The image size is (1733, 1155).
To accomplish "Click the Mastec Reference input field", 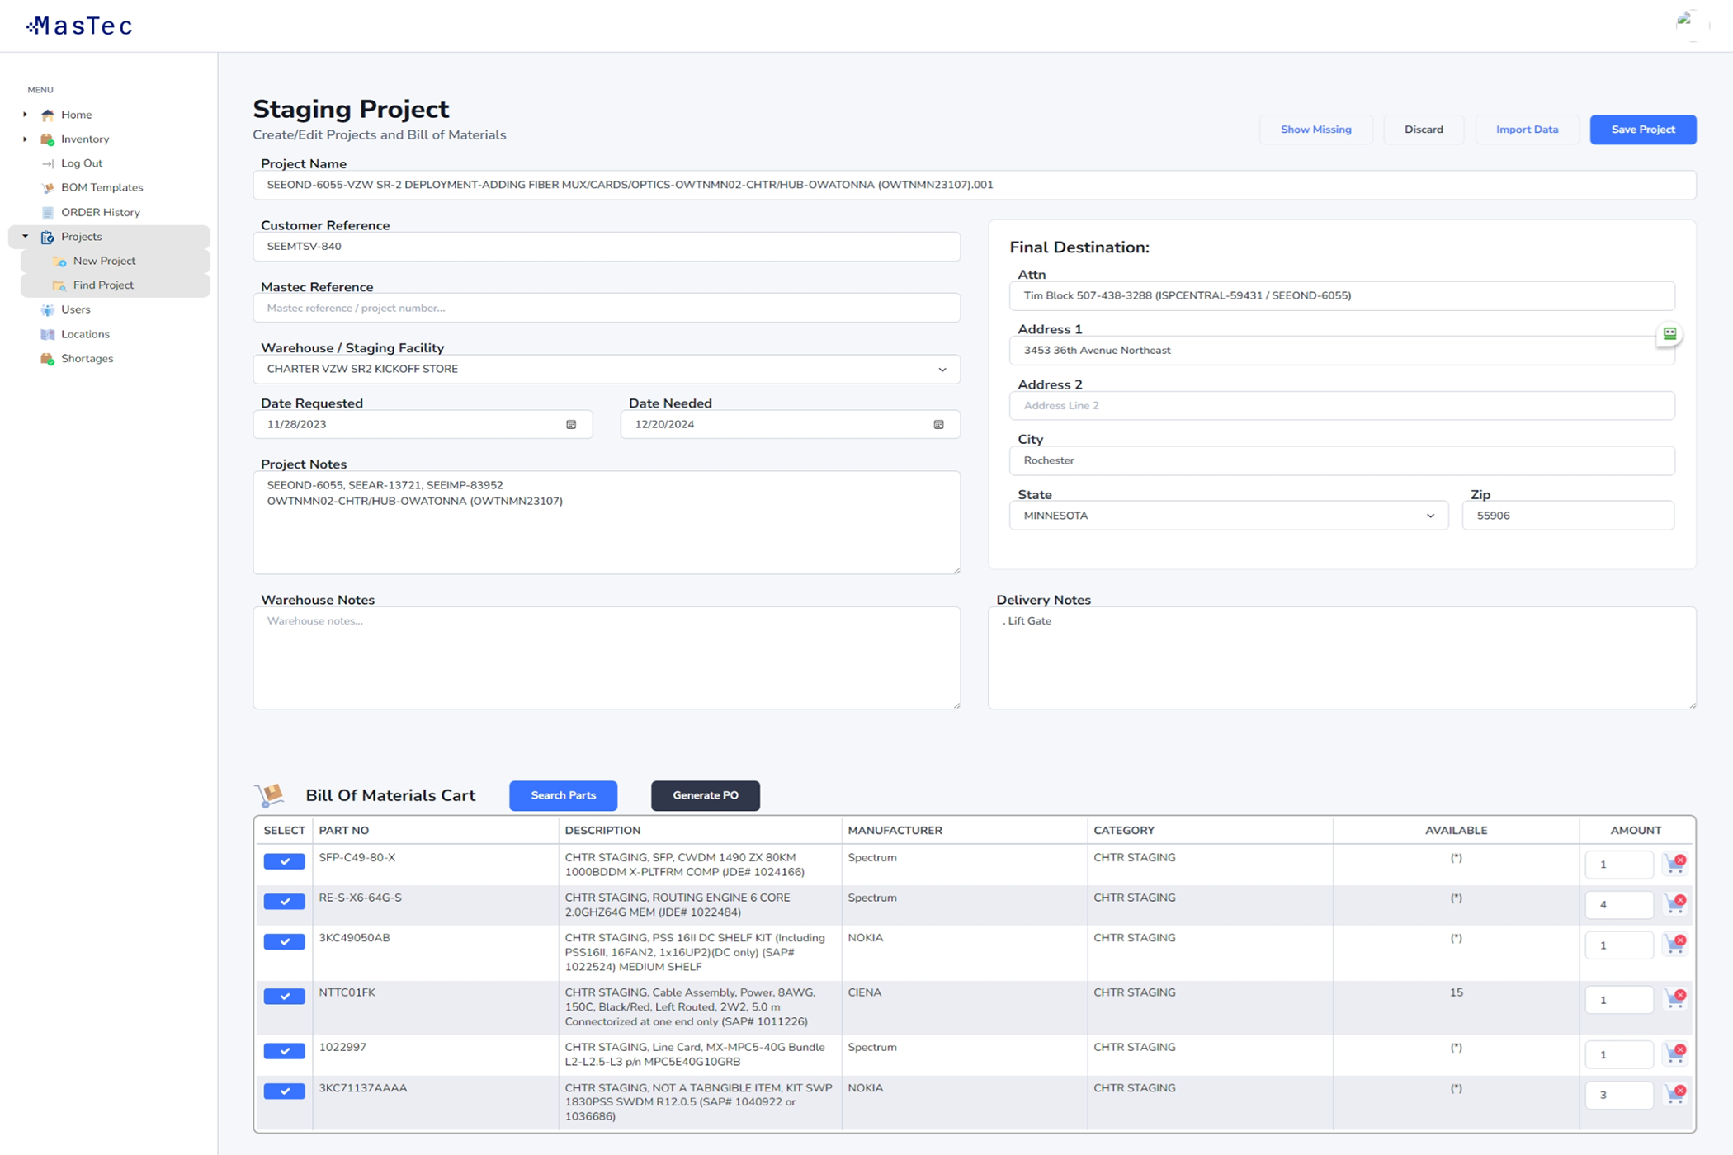I will [x=607, y=308].
